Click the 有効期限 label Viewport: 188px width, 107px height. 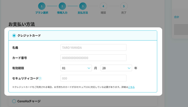pos(18,68)
